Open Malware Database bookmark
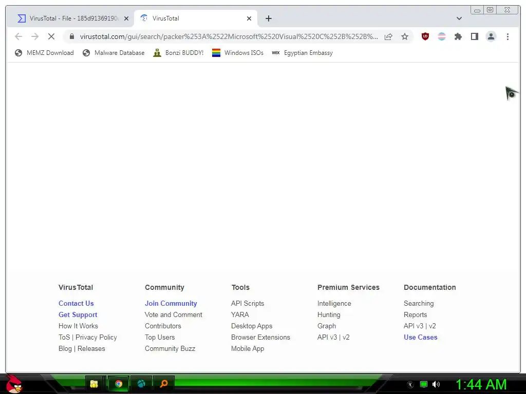Viewport: 526px width, 394px height. (x=114, y=53)
